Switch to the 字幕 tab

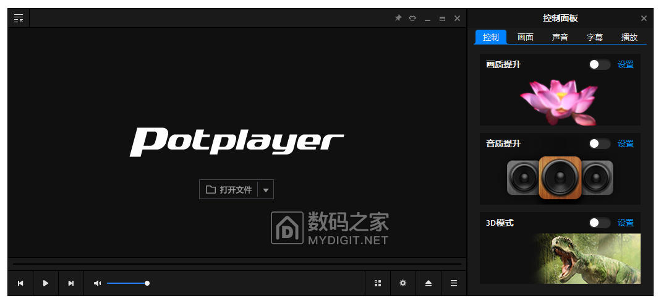pyautogui.click(x=594, y=37)
